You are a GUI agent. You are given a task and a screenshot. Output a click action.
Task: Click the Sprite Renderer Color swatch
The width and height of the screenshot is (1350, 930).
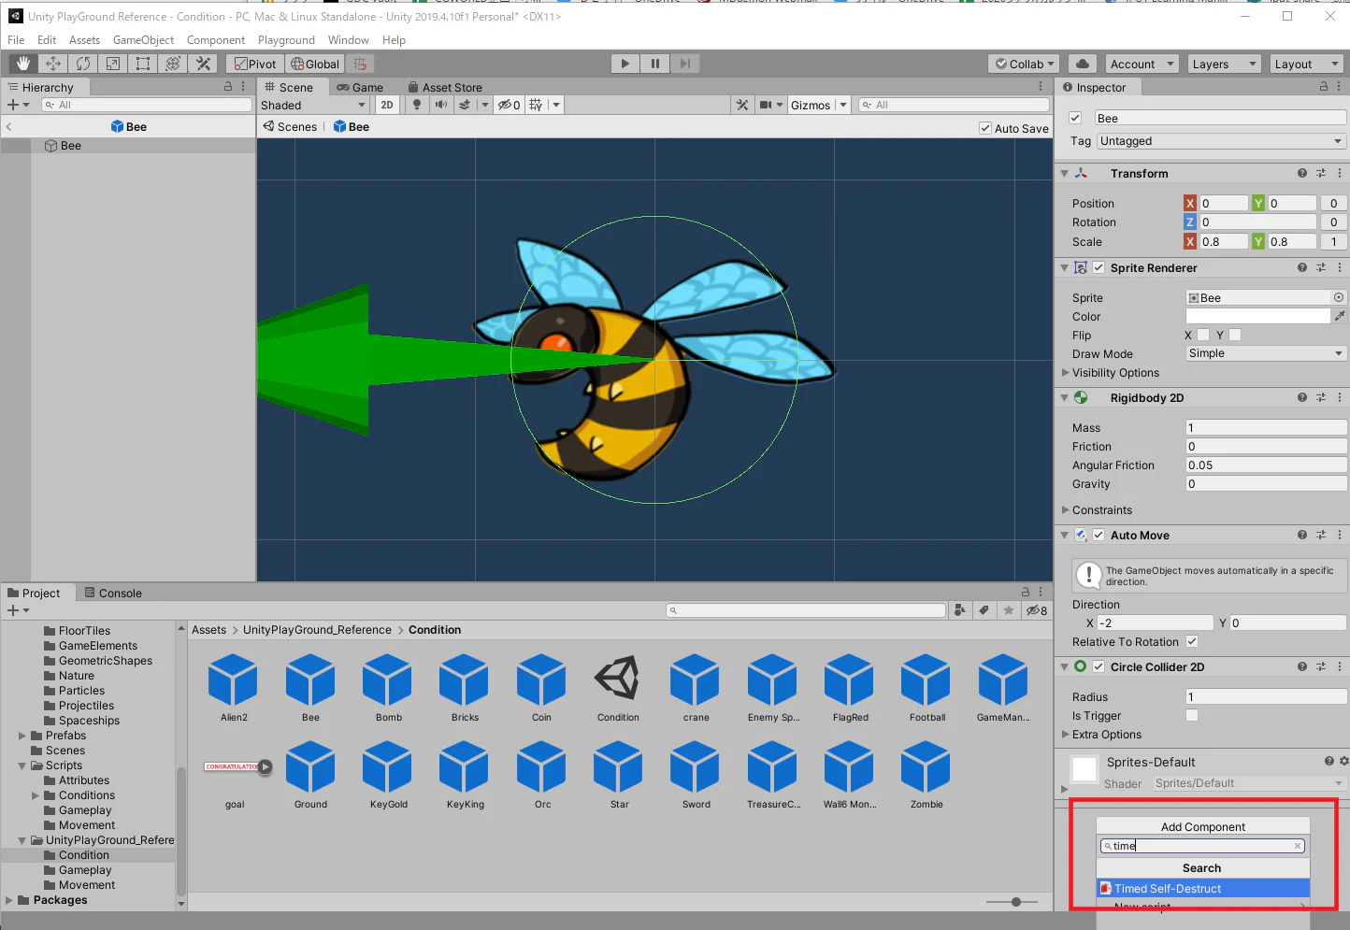pos(1258,316)
